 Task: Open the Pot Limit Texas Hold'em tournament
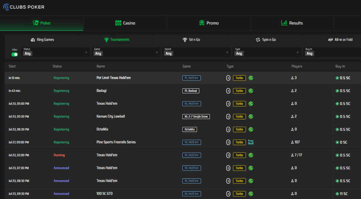113,78
